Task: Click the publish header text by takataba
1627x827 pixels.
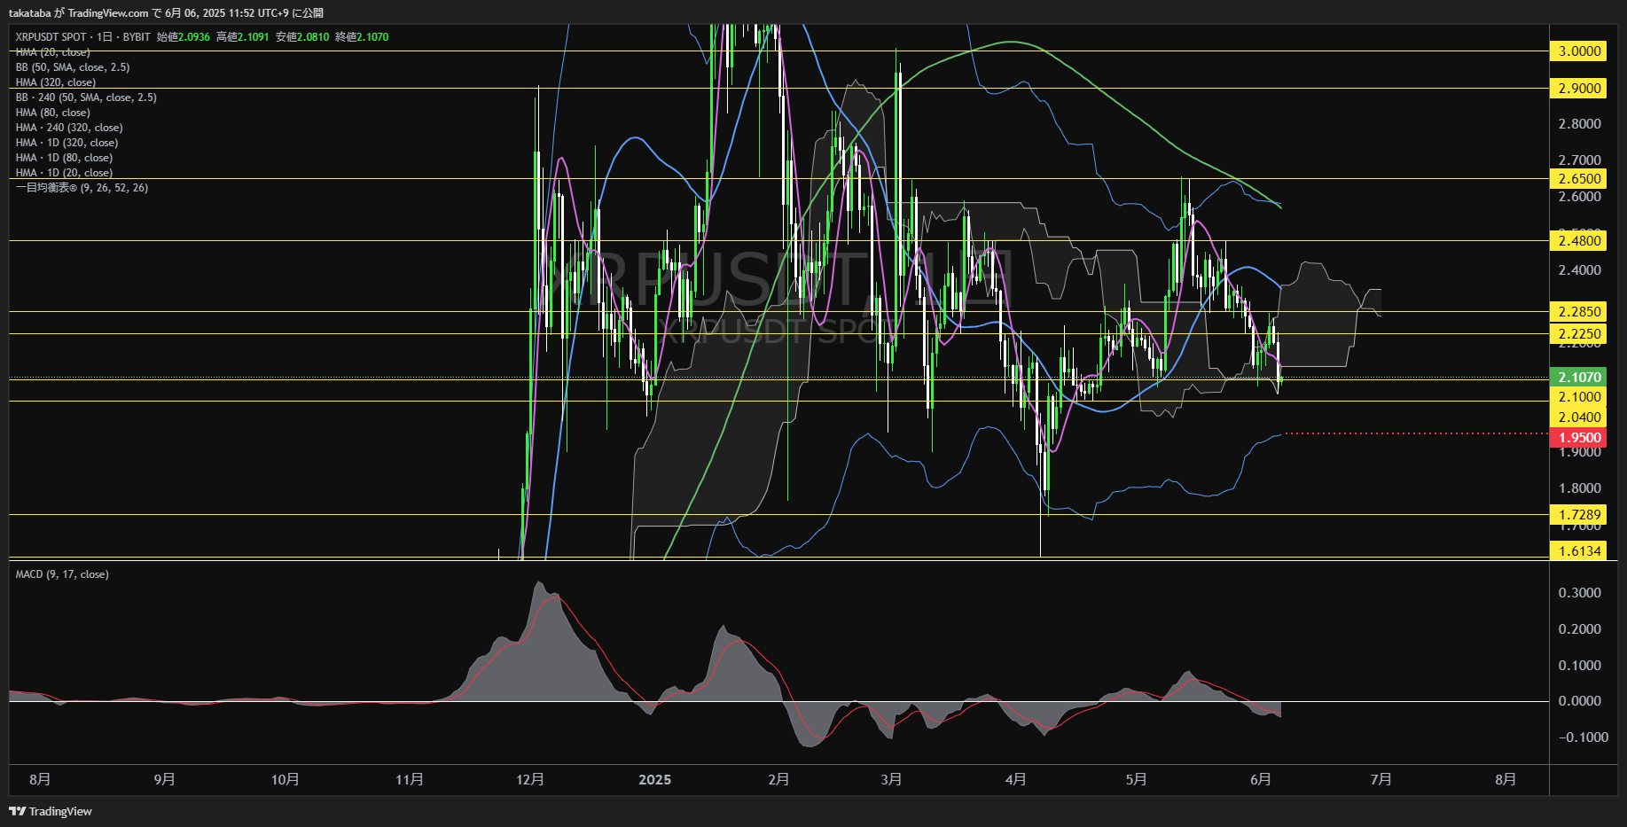Action: (166, 12)
